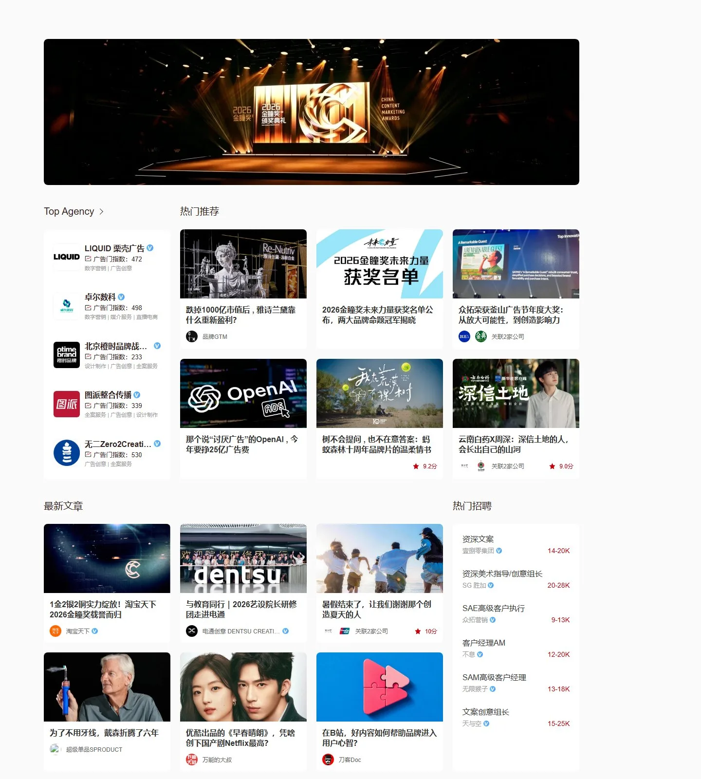Viewport: 701px width, 779px height.
Task: Click the blue 无二Zero2Creati… logo icon
Action: pyautogui.click(x=67, y=453)
